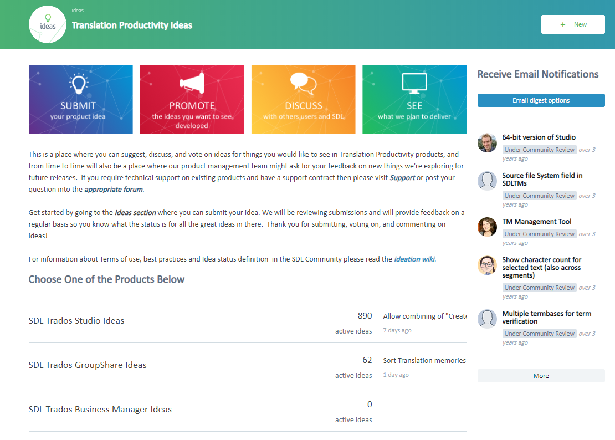Click the New button
The height and width of the screenshot is (440, 615).
(x=573, y=24)
